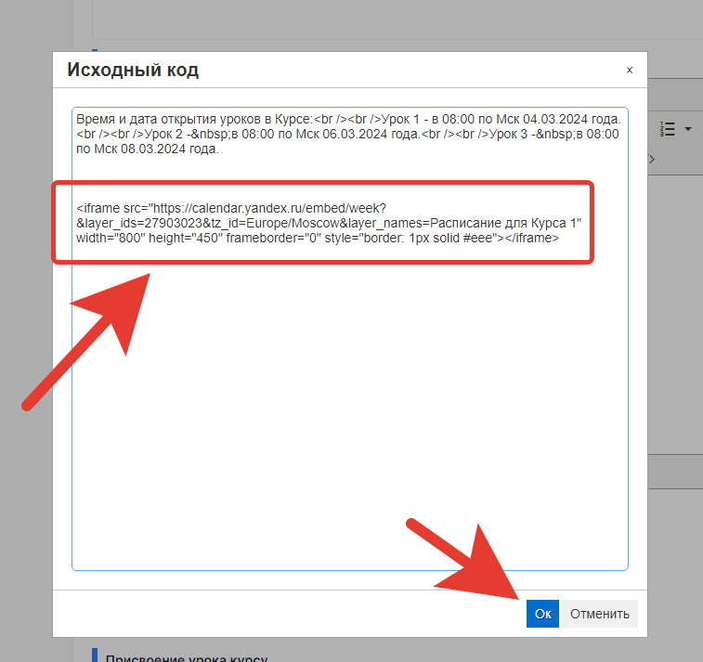This screenshot has height=662, width=703.
Task: Click the 'Присвоение урока курсу' heading in background
Action: pyautogui.click(x=187, y=658)
